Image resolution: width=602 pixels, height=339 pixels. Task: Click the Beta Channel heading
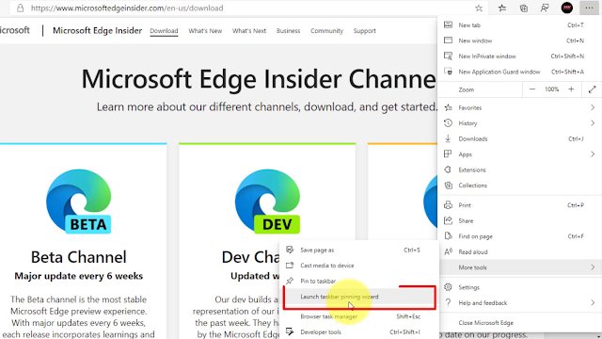[79, 257]
